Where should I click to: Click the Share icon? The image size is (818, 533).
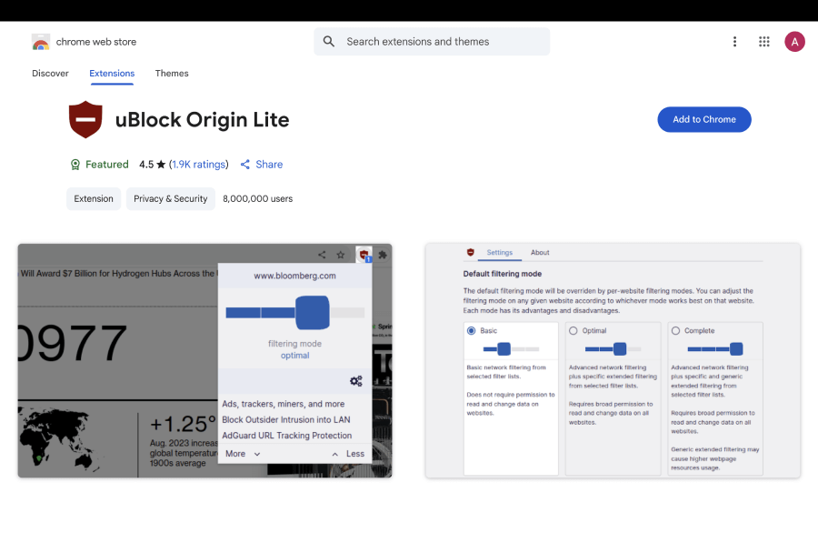(245, 165)
